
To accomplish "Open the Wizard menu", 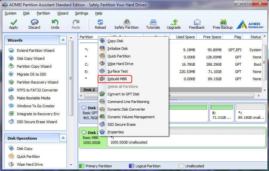I will pyautogui.click(x=62, y=13).
